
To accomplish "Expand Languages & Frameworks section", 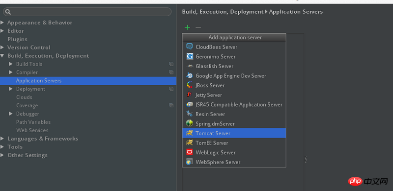I will coord(2,139).
